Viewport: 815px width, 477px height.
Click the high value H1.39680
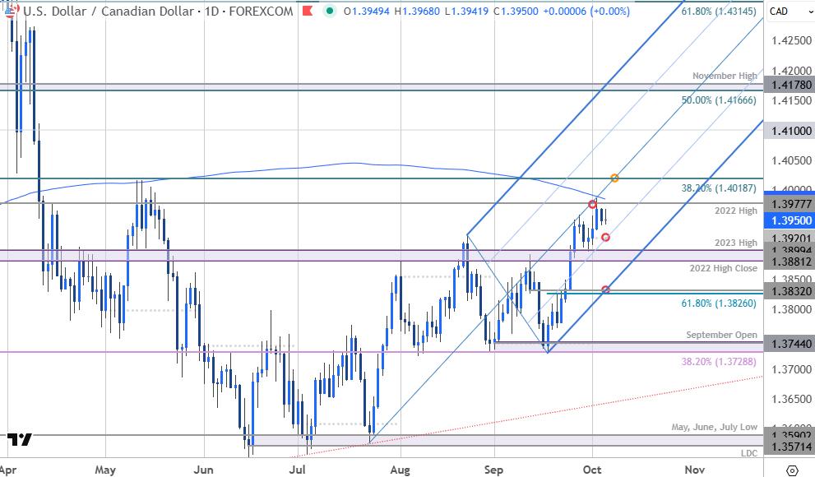point(418,11)
